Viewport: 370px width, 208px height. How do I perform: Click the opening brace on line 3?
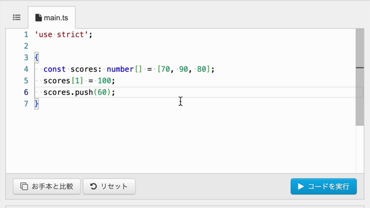tap(36, 58)
